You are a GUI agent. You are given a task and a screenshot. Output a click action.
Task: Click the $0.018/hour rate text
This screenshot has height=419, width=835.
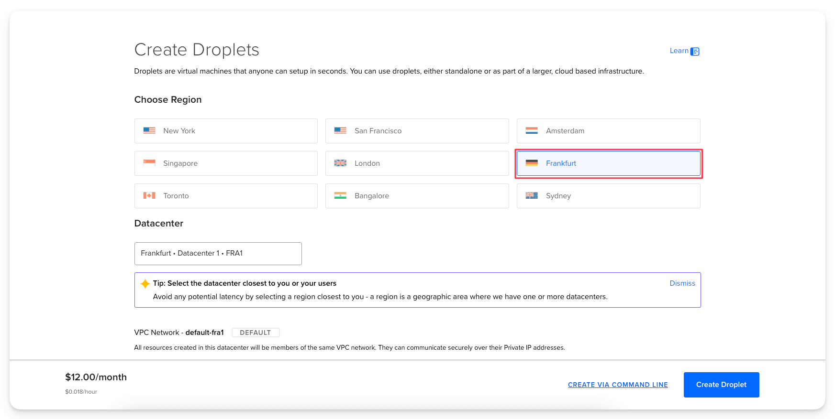click(81, 392)
